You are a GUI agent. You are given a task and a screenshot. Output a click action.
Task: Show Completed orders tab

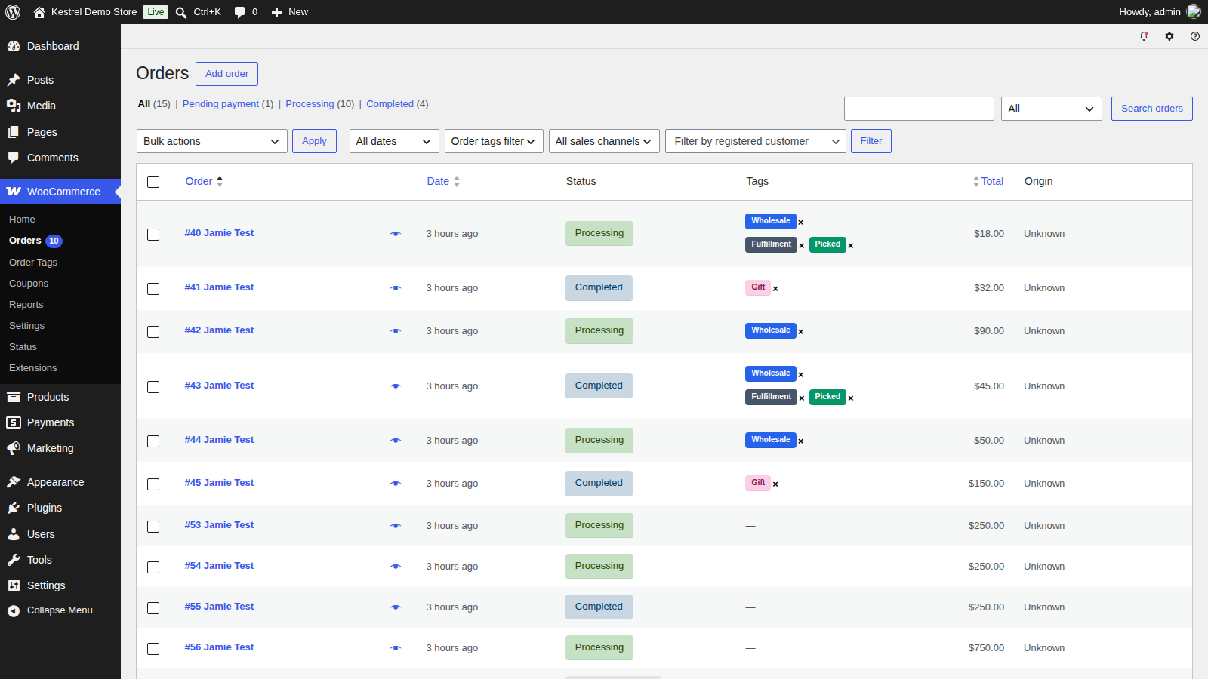click(x=390, y=104)
